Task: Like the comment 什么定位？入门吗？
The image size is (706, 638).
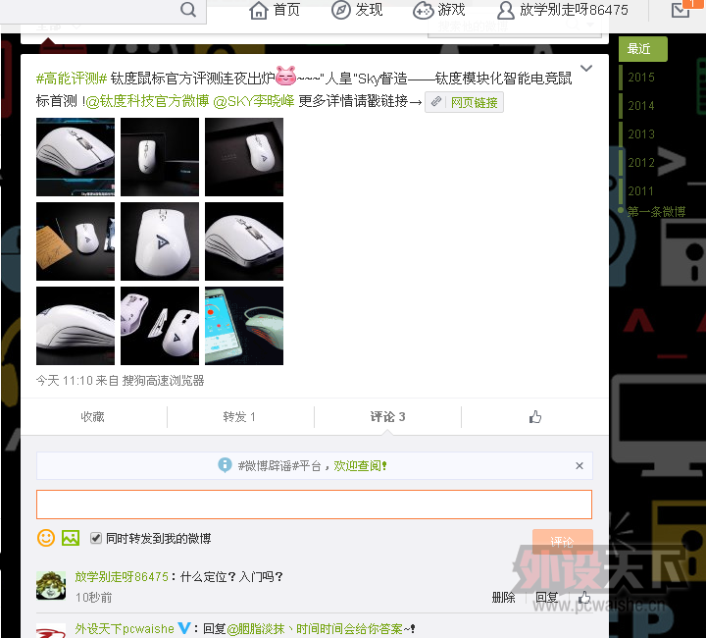Action: coord(584,597)
